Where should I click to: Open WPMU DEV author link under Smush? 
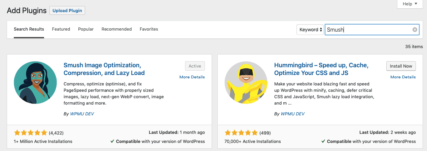(82, 114)
